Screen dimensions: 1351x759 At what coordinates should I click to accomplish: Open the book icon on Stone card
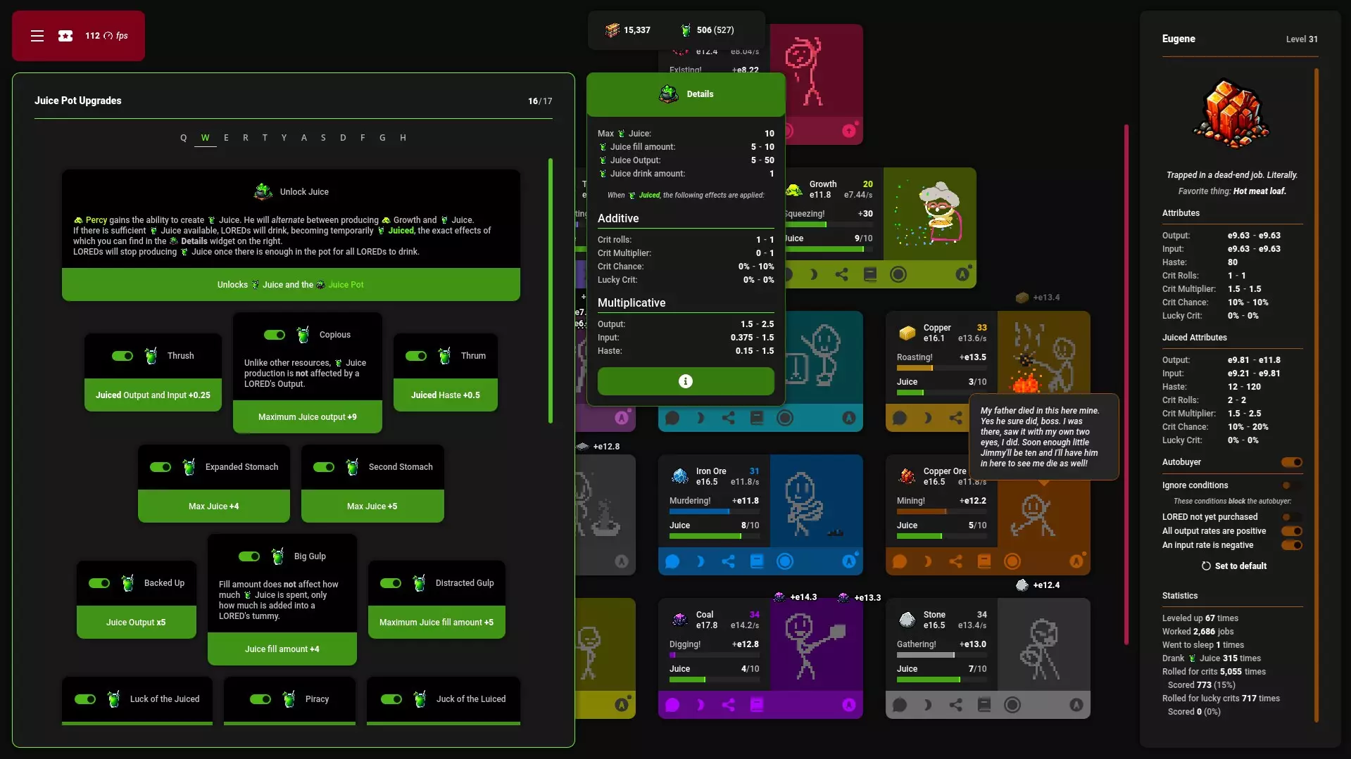tap(984, 705)
